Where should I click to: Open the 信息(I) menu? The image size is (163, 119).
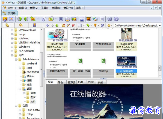point(79,8)
